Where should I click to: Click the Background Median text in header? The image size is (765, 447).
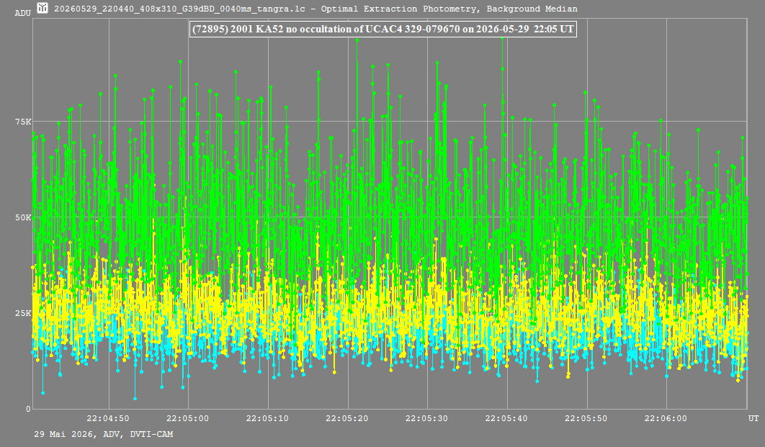point(532,9)
